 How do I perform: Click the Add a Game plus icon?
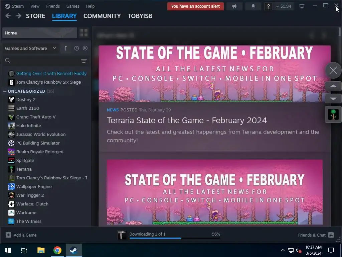[x=8, y=235]
